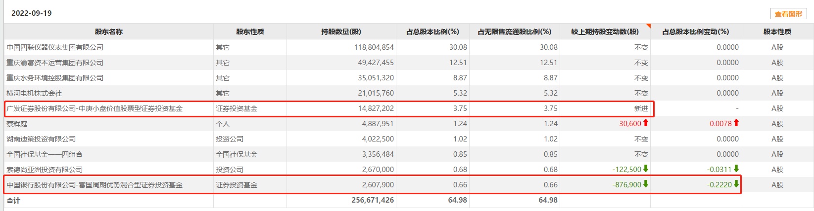The width and height of the screenshot is (814, 211).
Task: Click holdings value 14,827,202
Action: click(376, 108)
